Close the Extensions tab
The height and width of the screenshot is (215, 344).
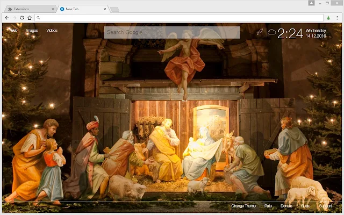(53, 9)
